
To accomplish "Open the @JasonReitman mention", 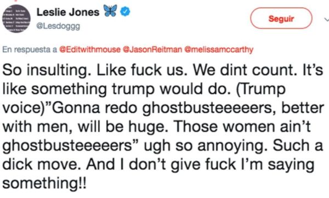I will coord(152,49).
